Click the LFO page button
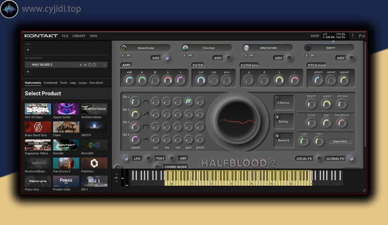The width and height of the screenshot is (388, 225). (x=137, y=159)
